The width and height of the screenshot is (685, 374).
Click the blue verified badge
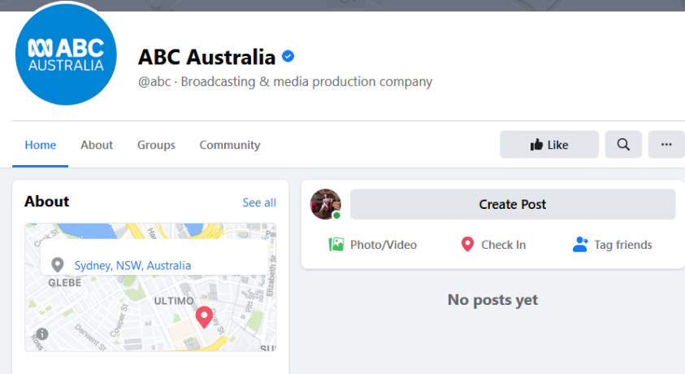(x=288, y=57)
